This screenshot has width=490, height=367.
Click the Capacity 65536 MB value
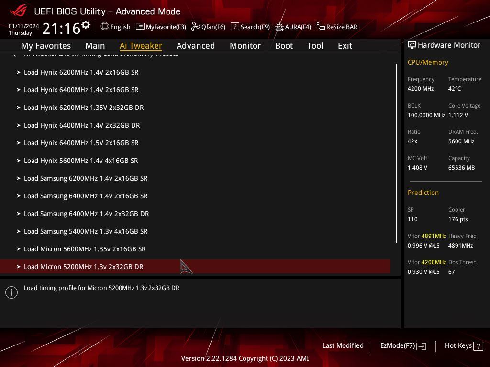(462, 168)
